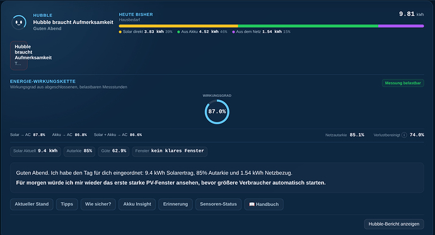
Task: Click the ENERGIE-WIRKUNGSKETTE heading
Action: pyautogui.click(x=43, y=81)
